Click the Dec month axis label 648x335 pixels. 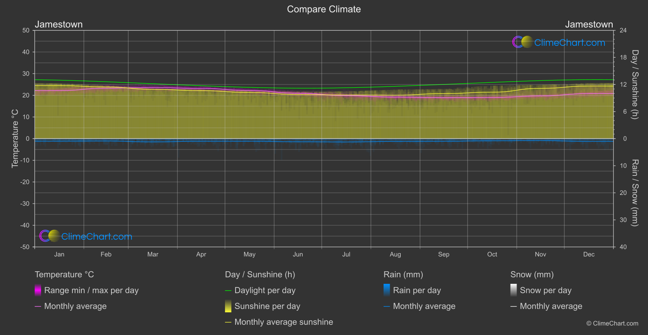tap(589, 255)
